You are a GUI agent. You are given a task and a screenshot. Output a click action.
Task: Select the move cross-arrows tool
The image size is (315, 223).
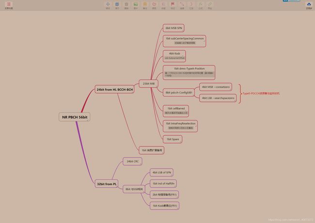[108, 4]
